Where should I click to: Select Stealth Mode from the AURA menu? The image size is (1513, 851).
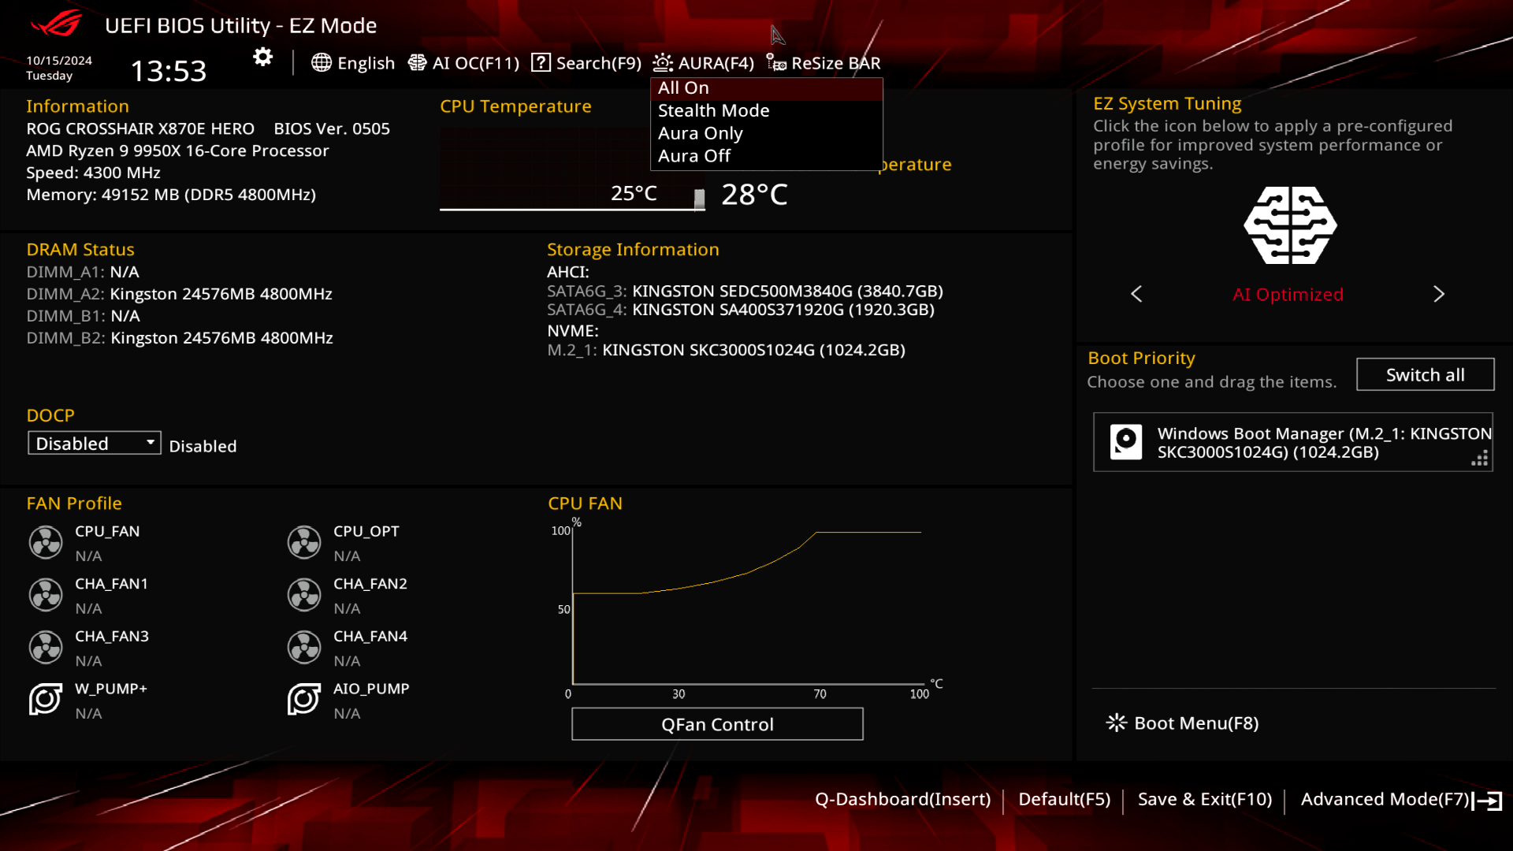[713, 110]
